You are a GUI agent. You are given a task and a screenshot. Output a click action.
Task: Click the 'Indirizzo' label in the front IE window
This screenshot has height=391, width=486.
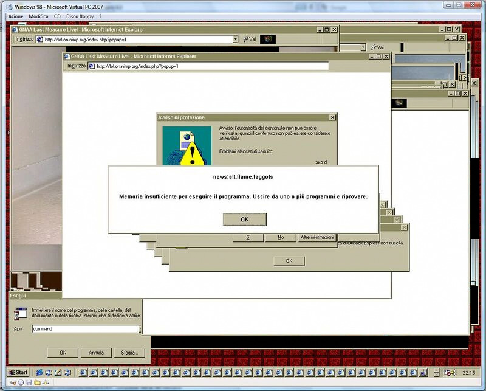coord(77,66)
